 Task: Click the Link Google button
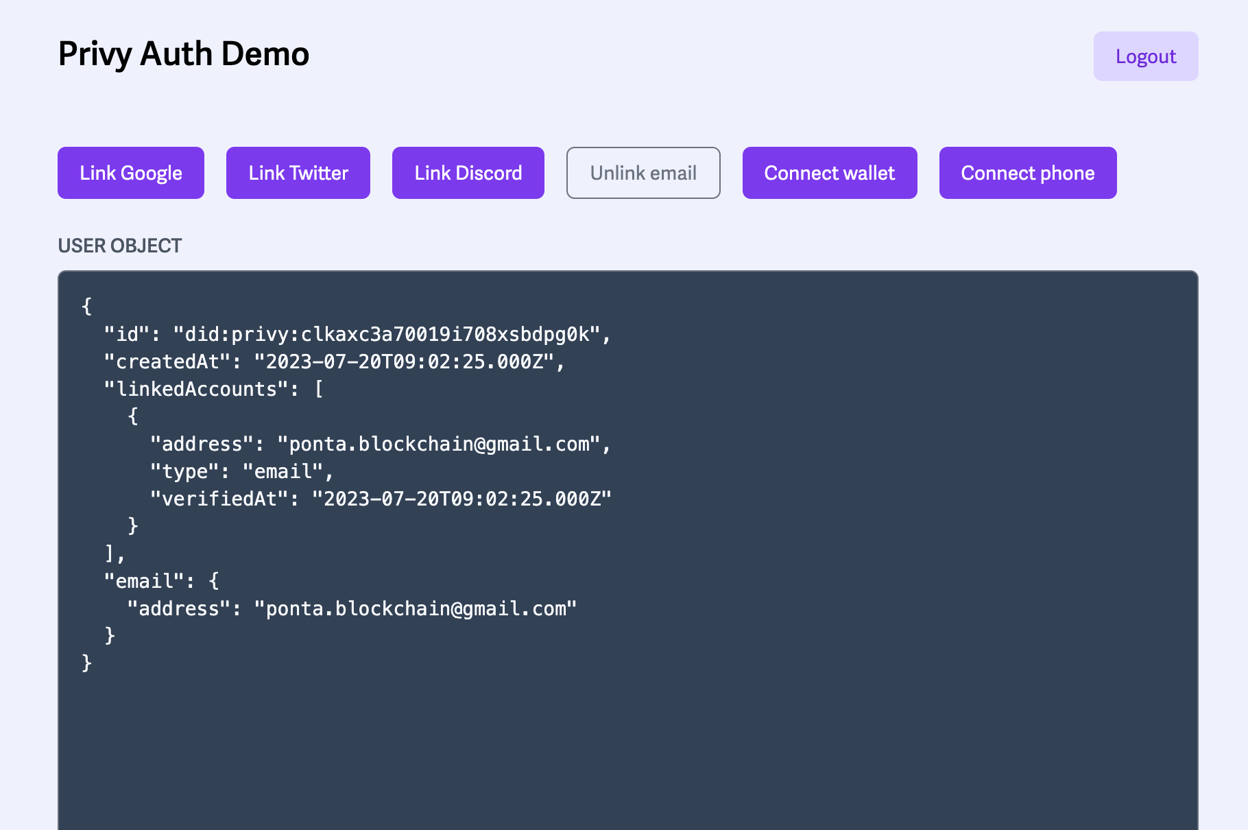point(131,173)
